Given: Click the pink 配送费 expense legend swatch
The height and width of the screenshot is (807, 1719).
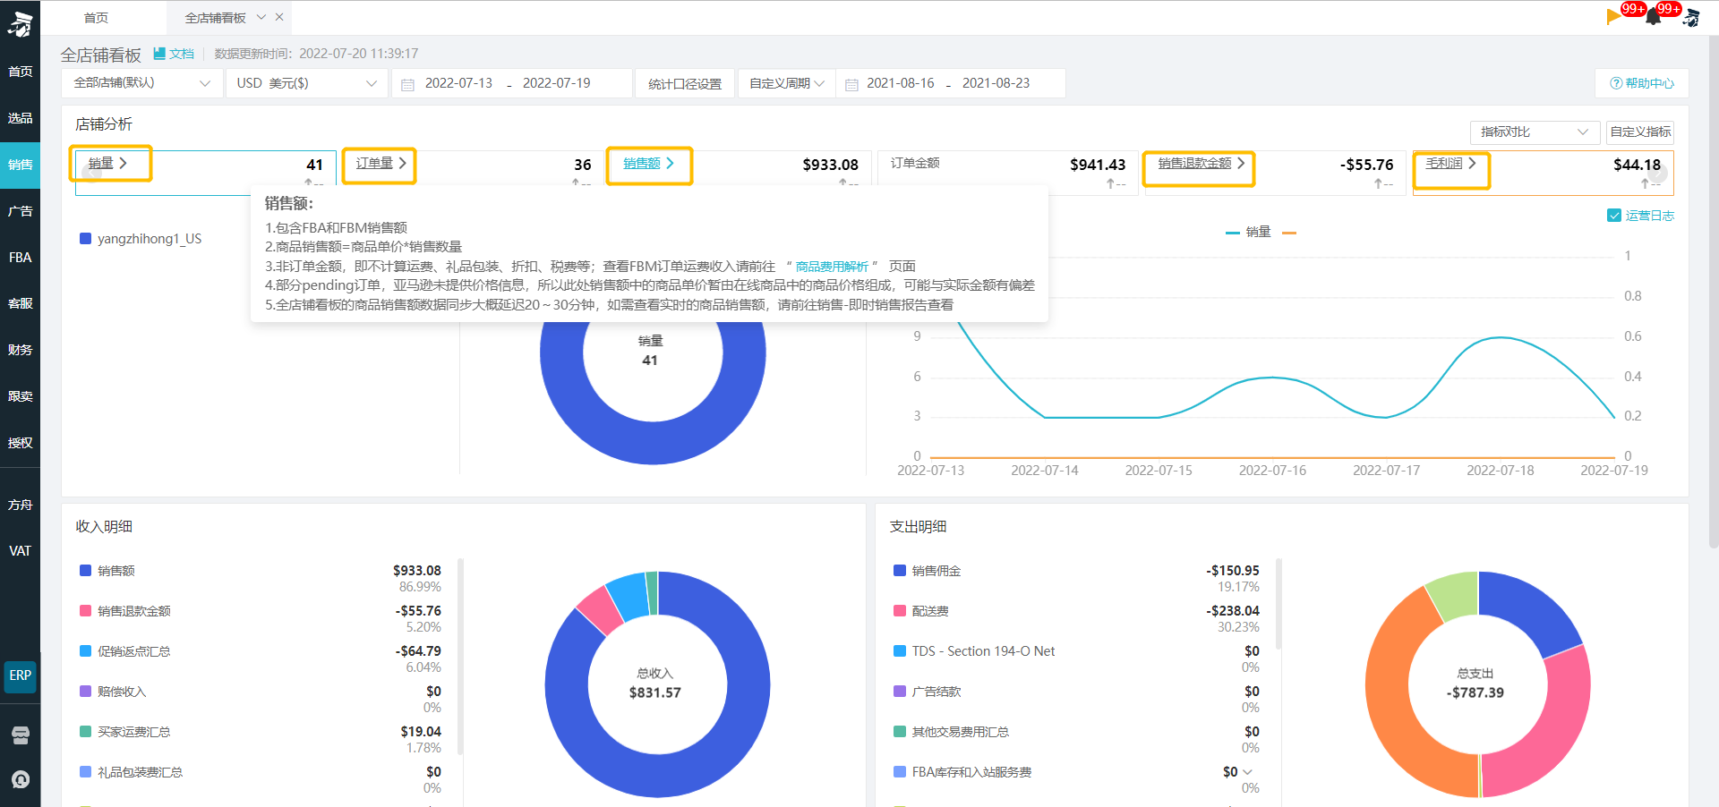Looking at the screenshot, I should pyautogui.click(x=900, y=611).
